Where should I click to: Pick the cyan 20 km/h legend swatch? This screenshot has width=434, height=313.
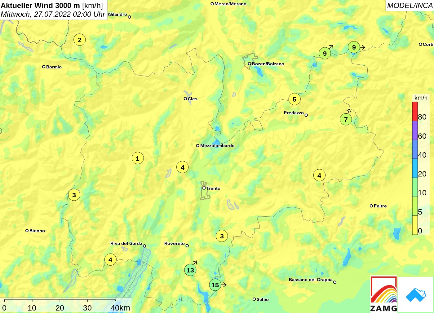point(415,168)
